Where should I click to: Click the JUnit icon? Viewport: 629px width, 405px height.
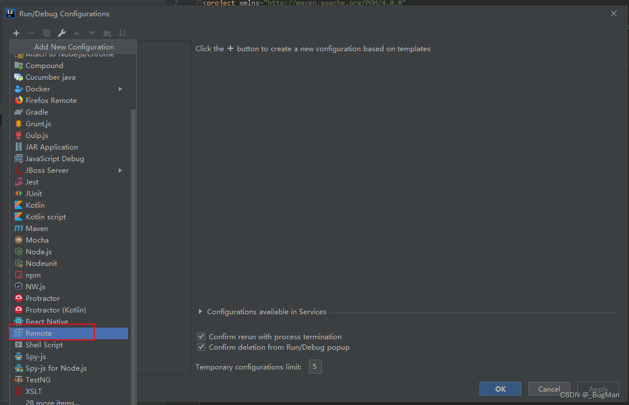point(19,193)
